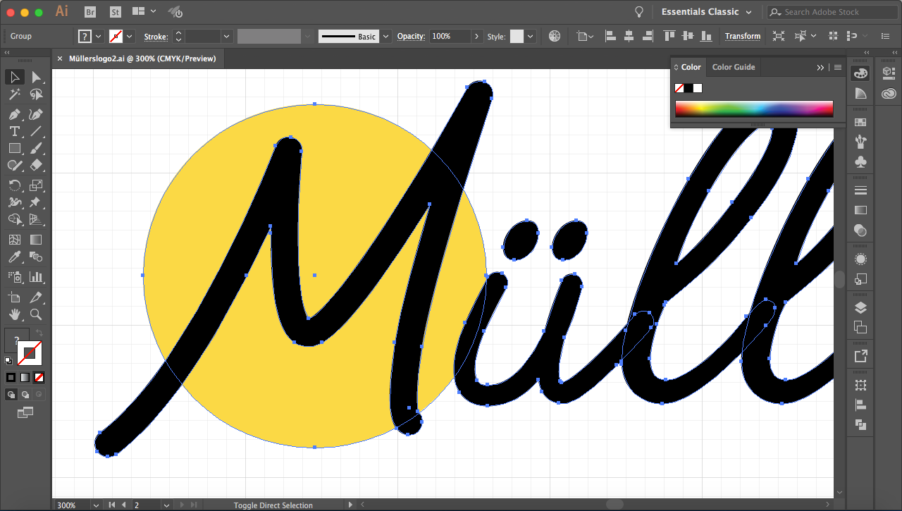Select the Eyedropper tool
This screenshot has width=902, height=511.
tap(15, 257)
